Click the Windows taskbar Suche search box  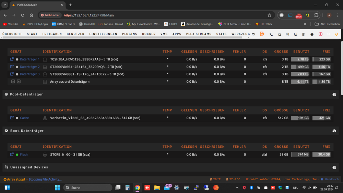[88, 188]
